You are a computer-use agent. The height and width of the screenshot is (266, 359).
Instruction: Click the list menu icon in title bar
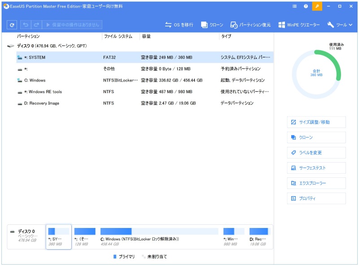coord(294,6)
